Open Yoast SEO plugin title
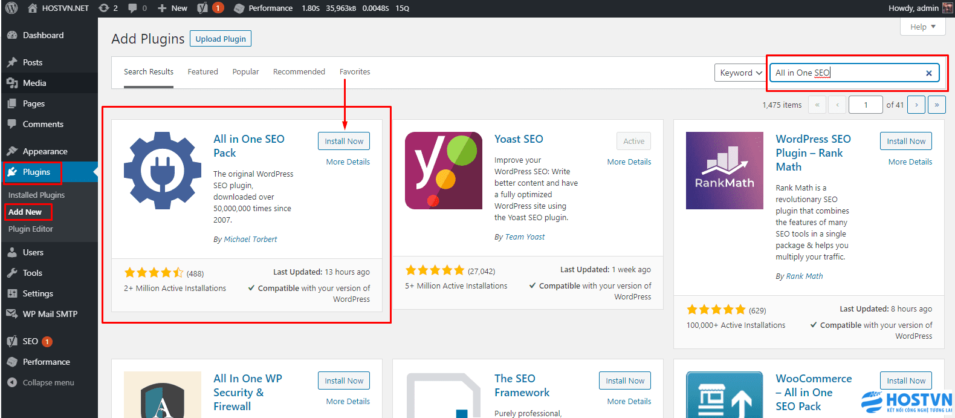 point(519,139)
